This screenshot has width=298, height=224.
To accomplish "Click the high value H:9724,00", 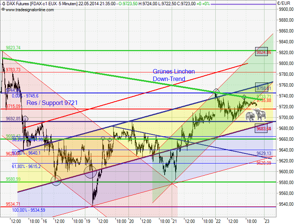I will pos(148,4).
